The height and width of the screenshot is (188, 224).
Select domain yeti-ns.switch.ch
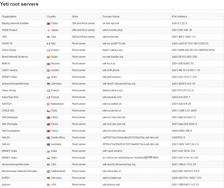pos(112,104)
